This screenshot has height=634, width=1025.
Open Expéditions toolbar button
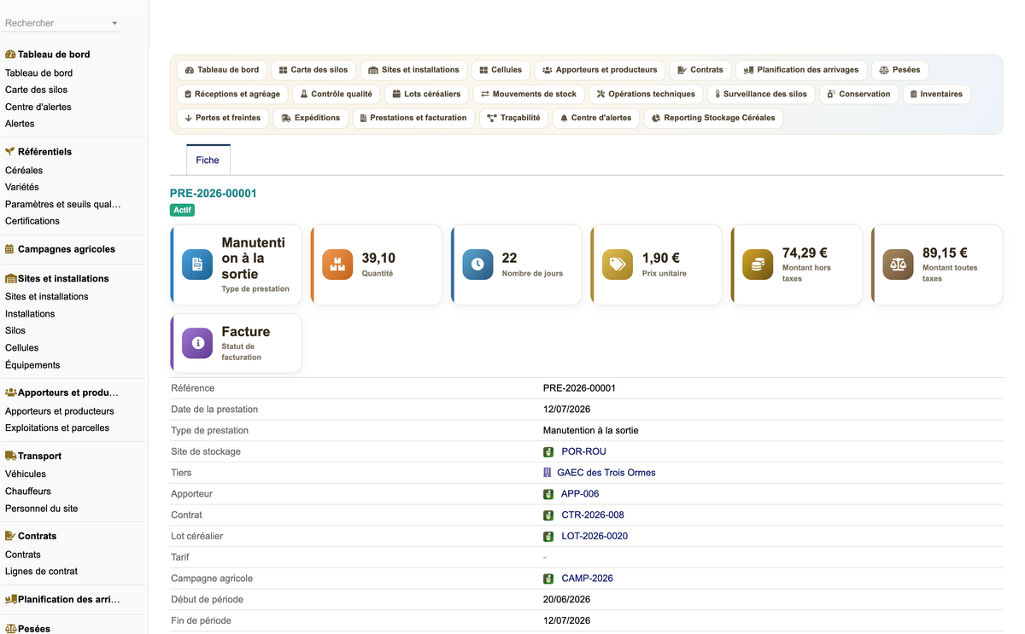[x=310, y=118]
